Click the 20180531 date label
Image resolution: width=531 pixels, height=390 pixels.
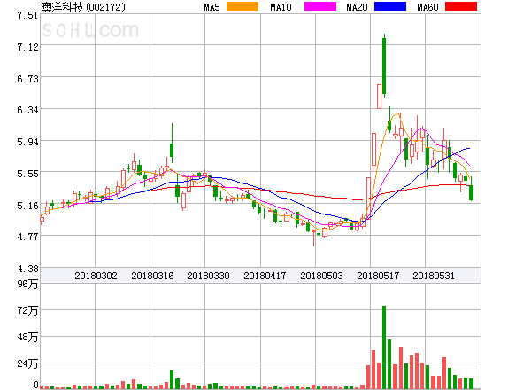point(434,276)
